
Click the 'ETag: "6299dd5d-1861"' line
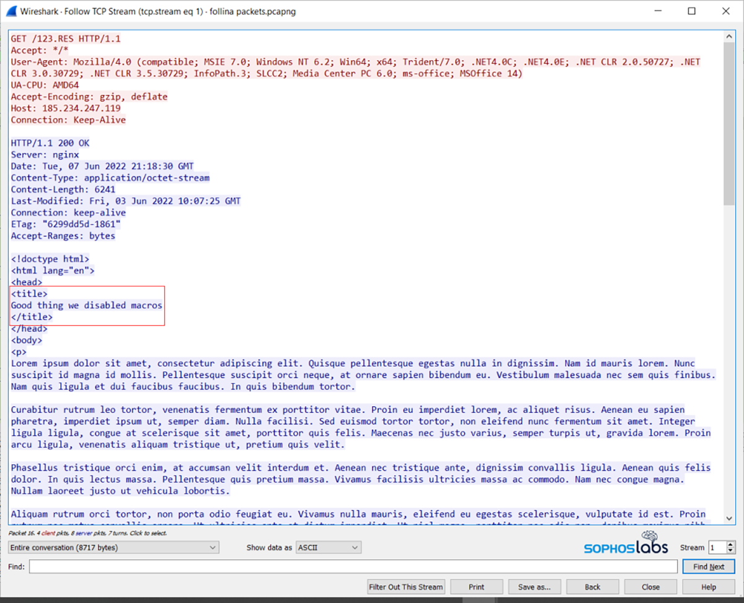pos(66,224)
